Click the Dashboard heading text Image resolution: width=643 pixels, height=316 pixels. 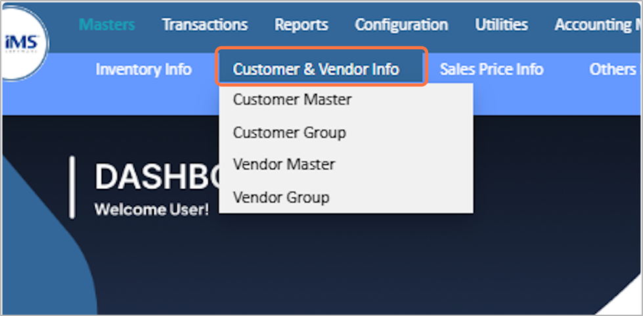154,177
